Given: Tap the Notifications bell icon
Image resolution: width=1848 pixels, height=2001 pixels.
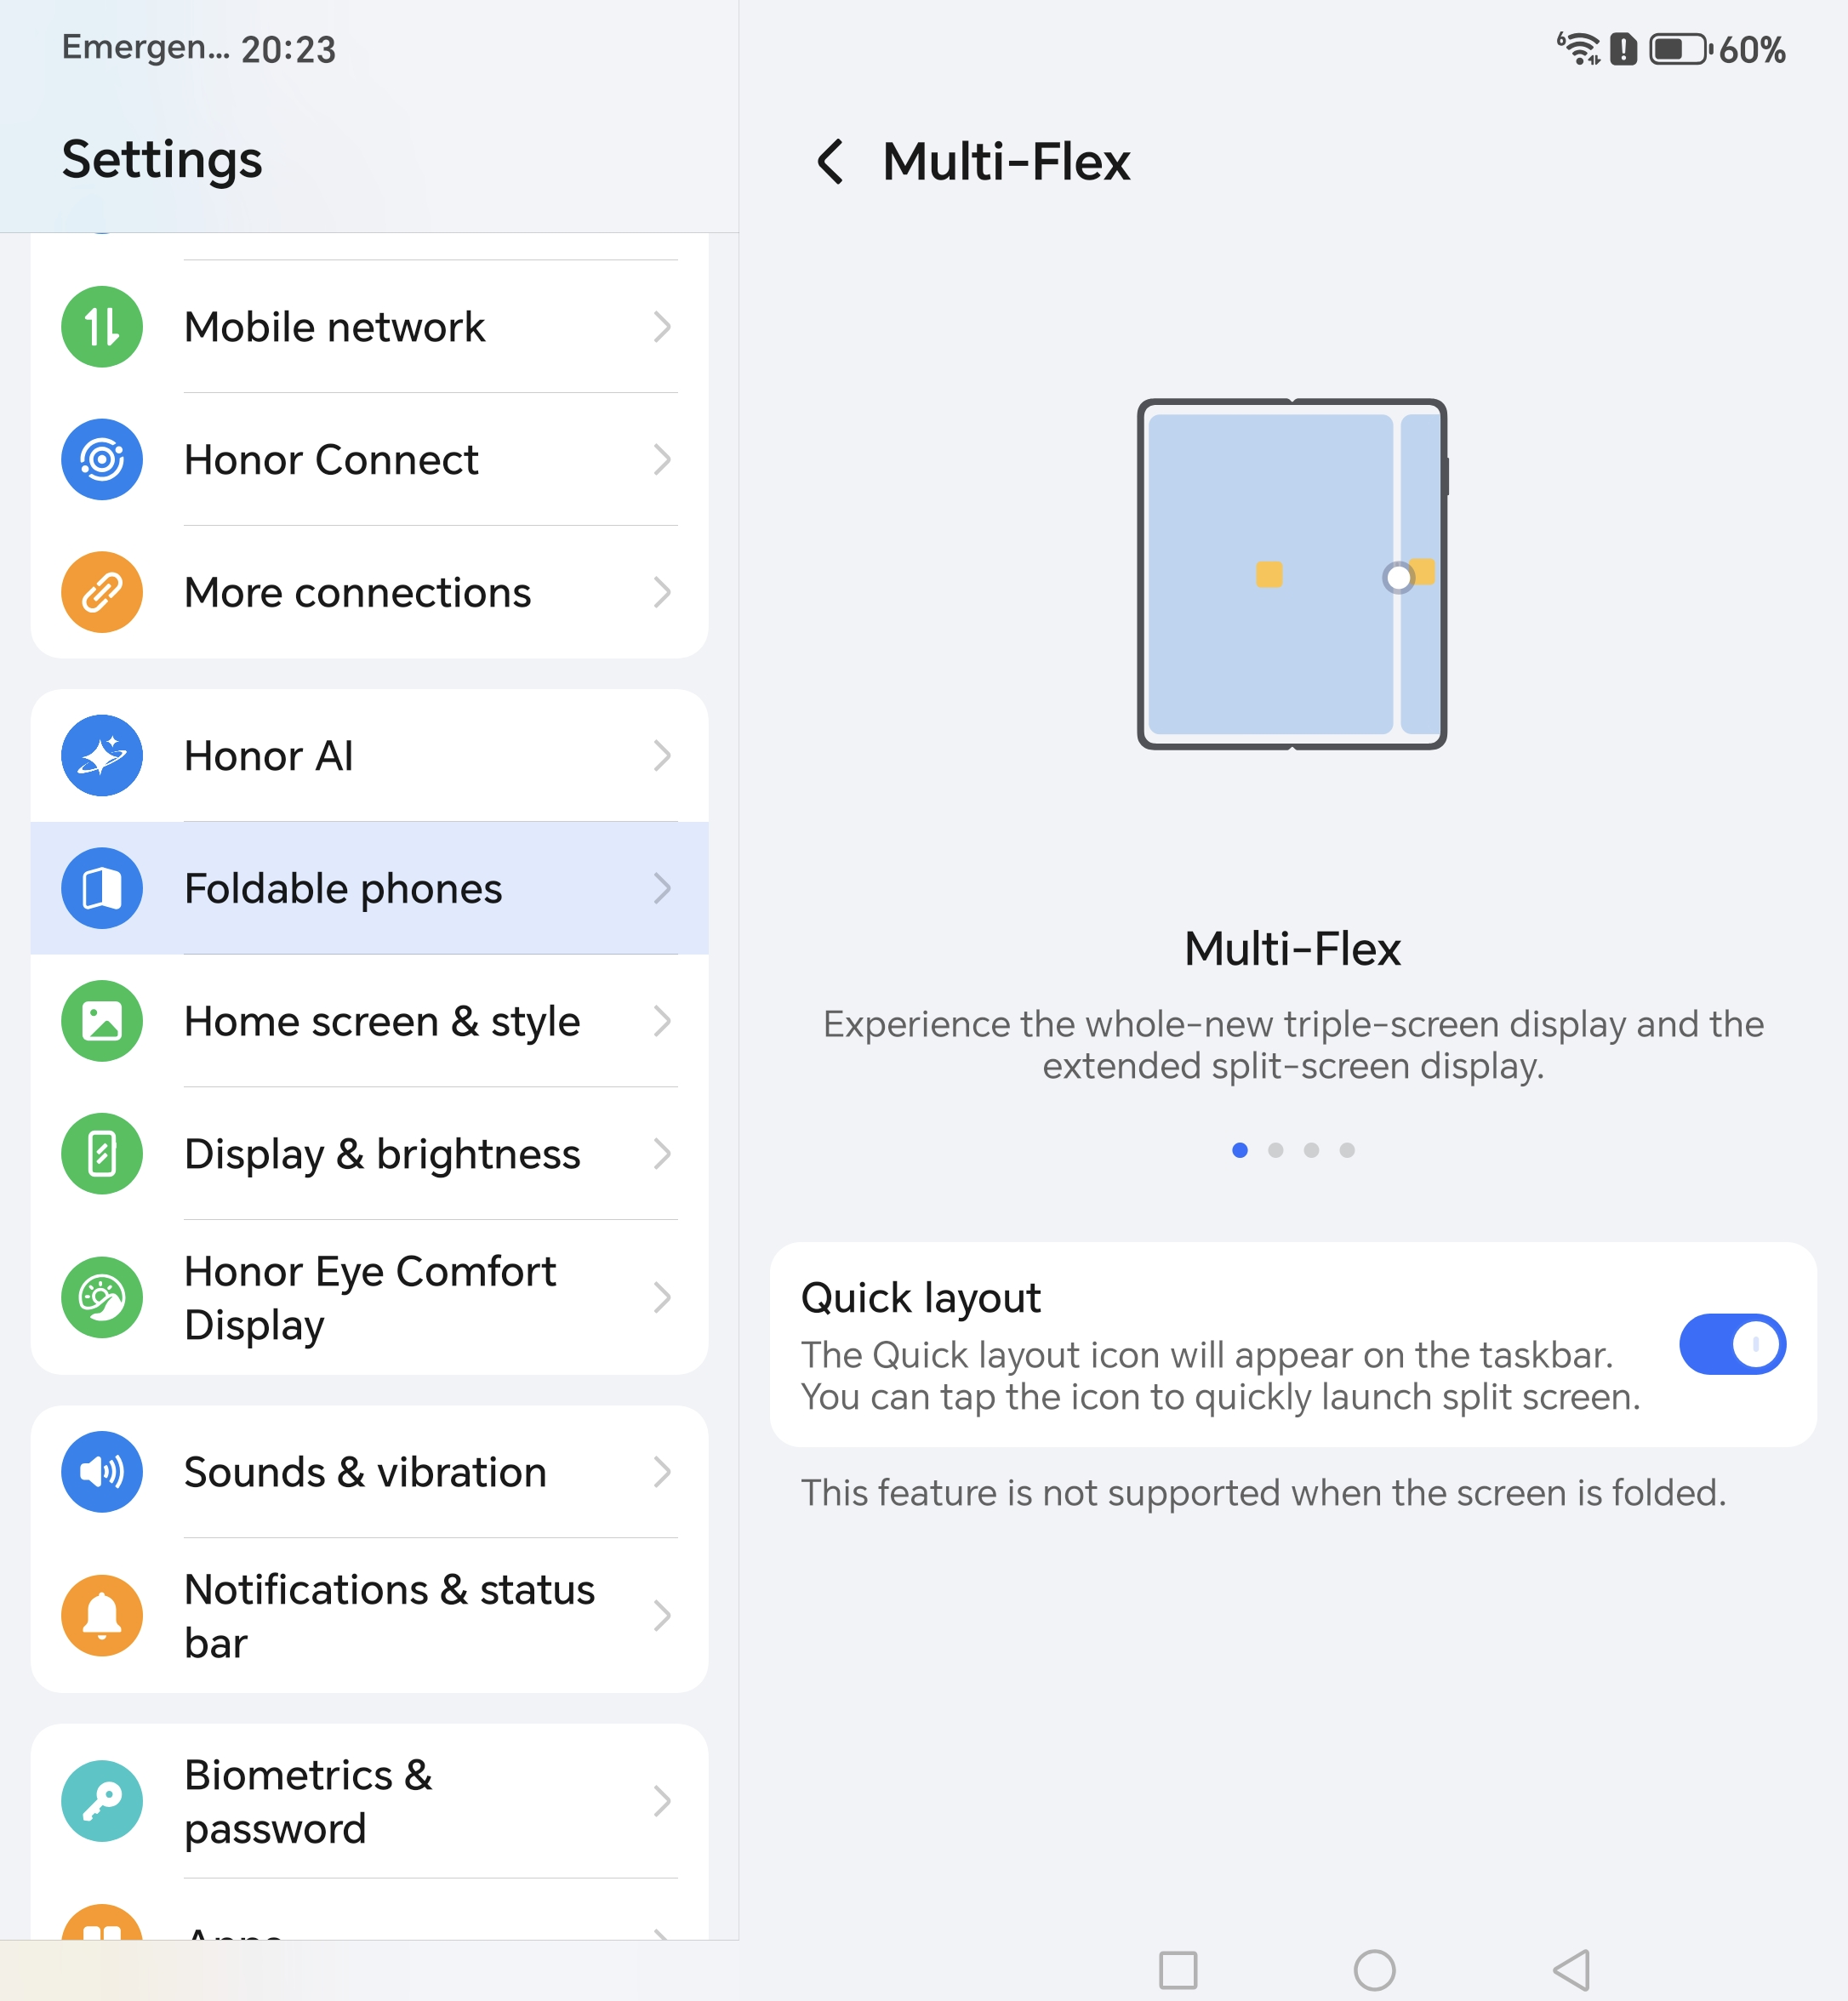Looking at the screenshot, I should (102, 1616).
